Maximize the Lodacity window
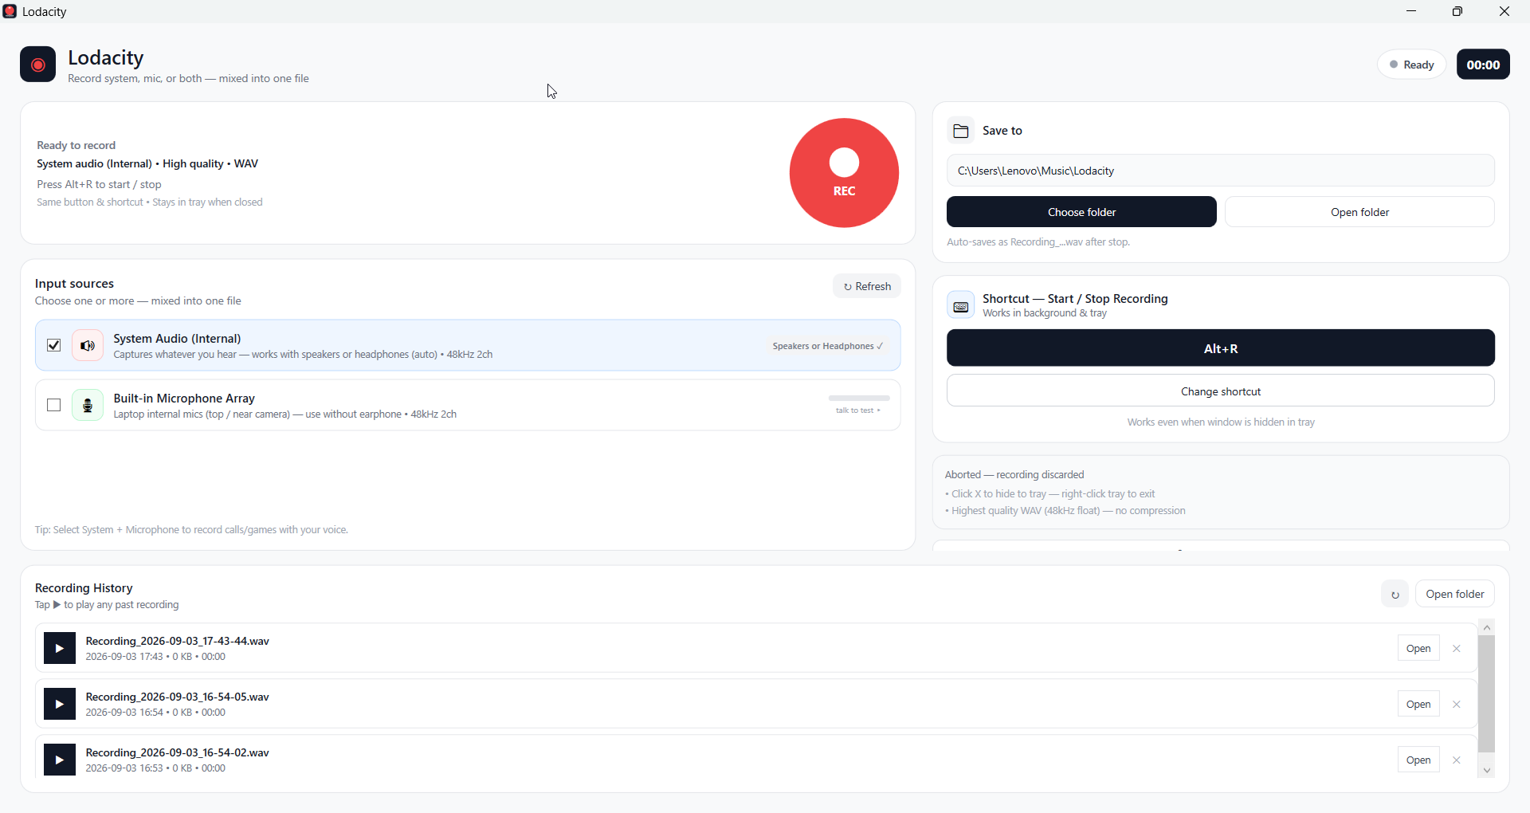This screenshot has height=813, width=1530. [x=1457, y=11]
